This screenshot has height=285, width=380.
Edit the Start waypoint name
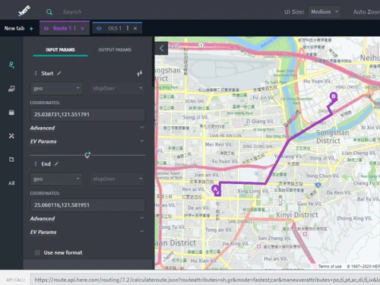click(59, 73)
